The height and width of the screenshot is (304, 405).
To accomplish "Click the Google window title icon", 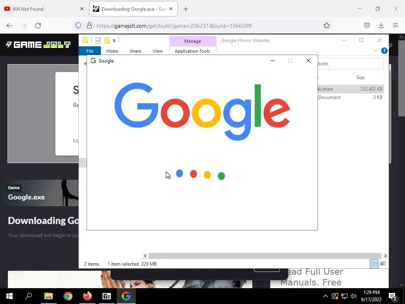I will pos(93,61).
